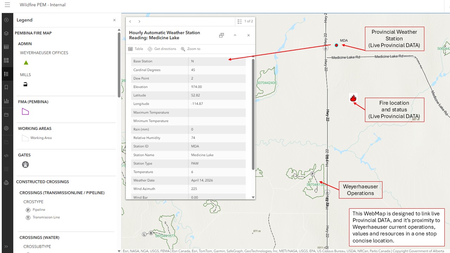Screen dimensions: 450x253
Task: Click the Weather Date 'April 14, 2026' value
Action: (x=202, y=180)
